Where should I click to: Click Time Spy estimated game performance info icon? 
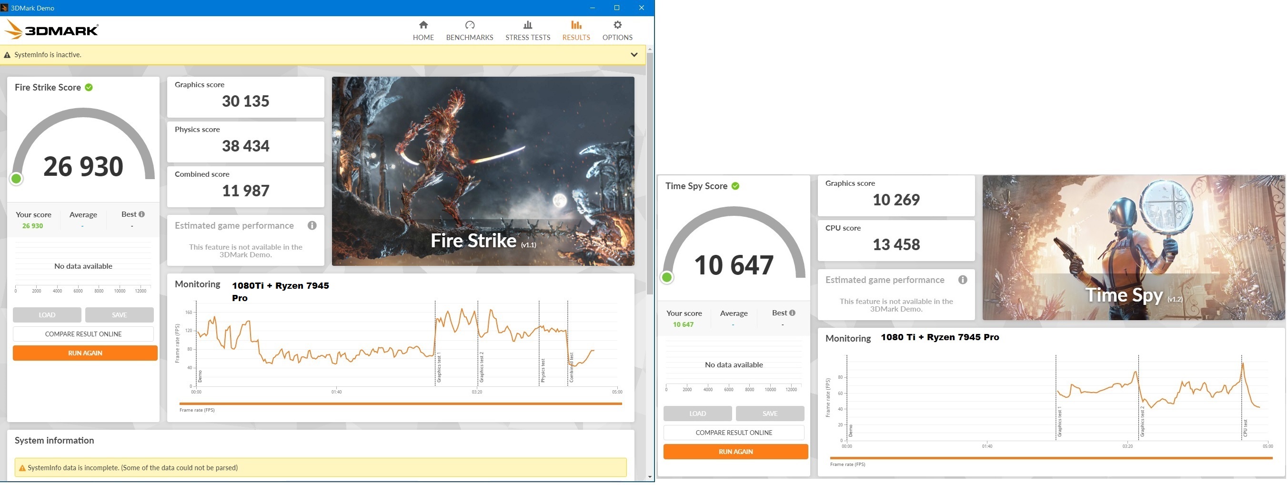click(963, 280)
